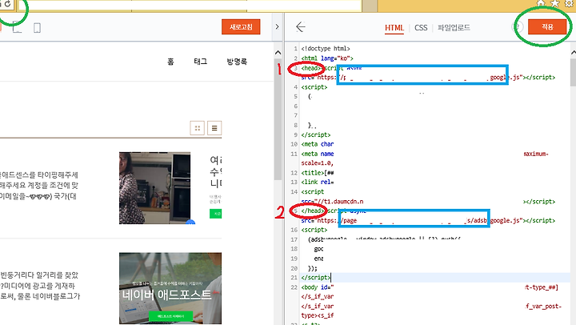Image resolution: width=576 pixels, height=325 pixels.
Task: Click the 새로고침 refresh button
Action: click(x=241, y=27)
